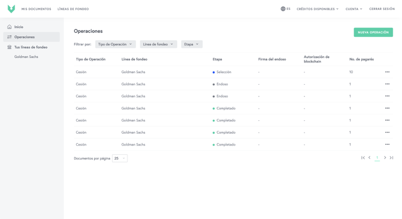Open the actions menu for the first Endoso row
402x219 pixels.
point(387,84)
